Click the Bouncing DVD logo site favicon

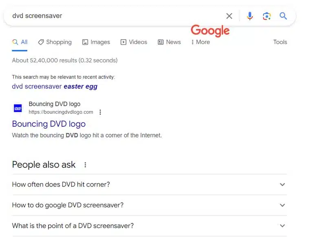18,108
